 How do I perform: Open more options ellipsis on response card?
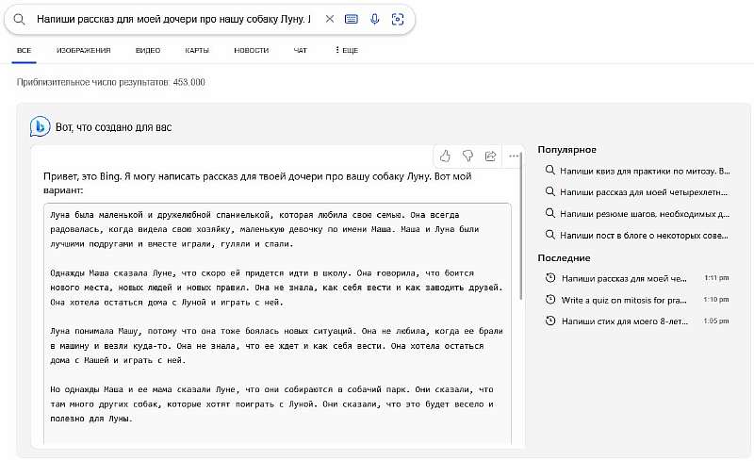[514, 156]
